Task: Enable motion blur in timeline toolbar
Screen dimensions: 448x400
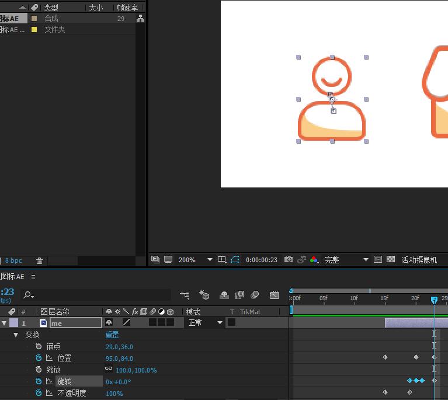Action: (255, 295)
